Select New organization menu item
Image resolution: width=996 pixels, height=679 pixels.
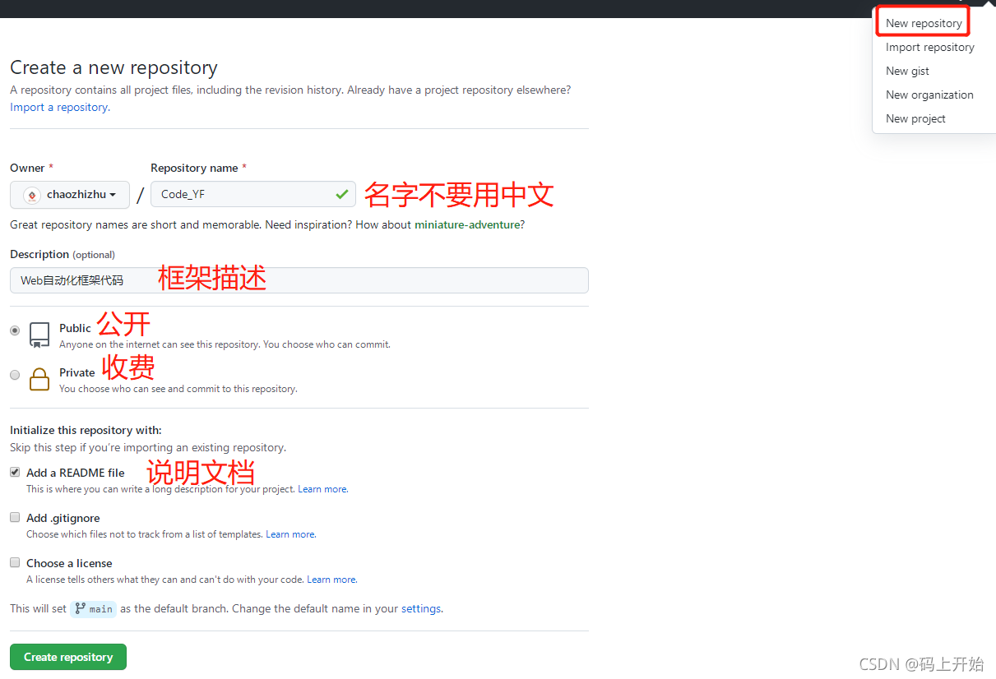[x=929, y=95]
